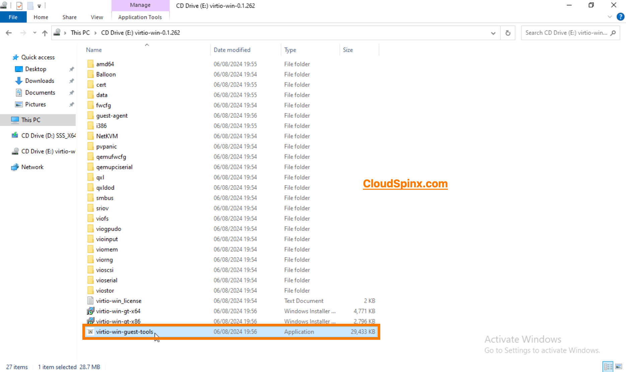Click the search magnifier icon in search box
The height and width of the screenshot is (372, 626).
(613, 33)
